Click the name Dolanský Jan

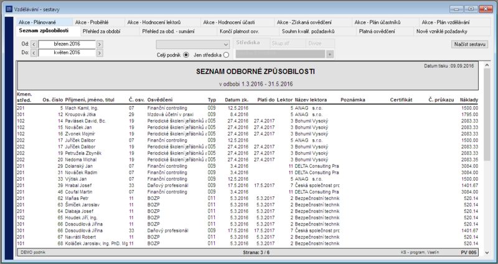coord(79,166)
